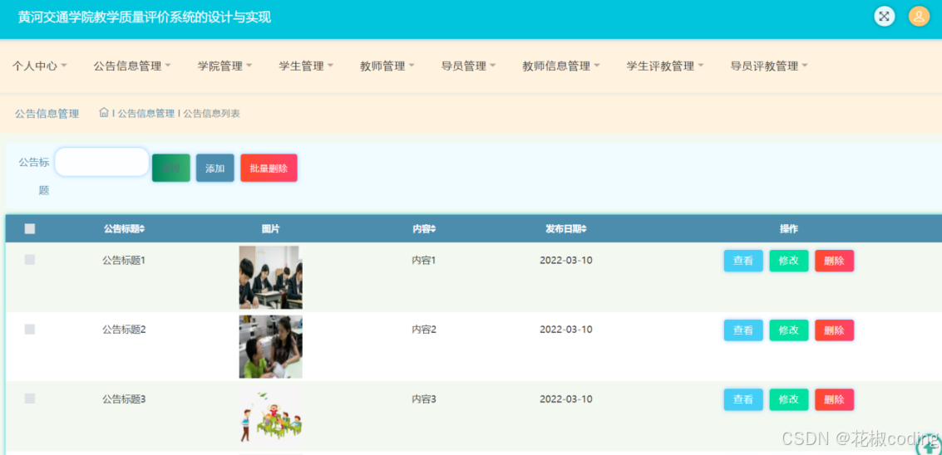Screen dimensions: 942x455
Task: Click the 内容1 cell
Action: point(423,261)
